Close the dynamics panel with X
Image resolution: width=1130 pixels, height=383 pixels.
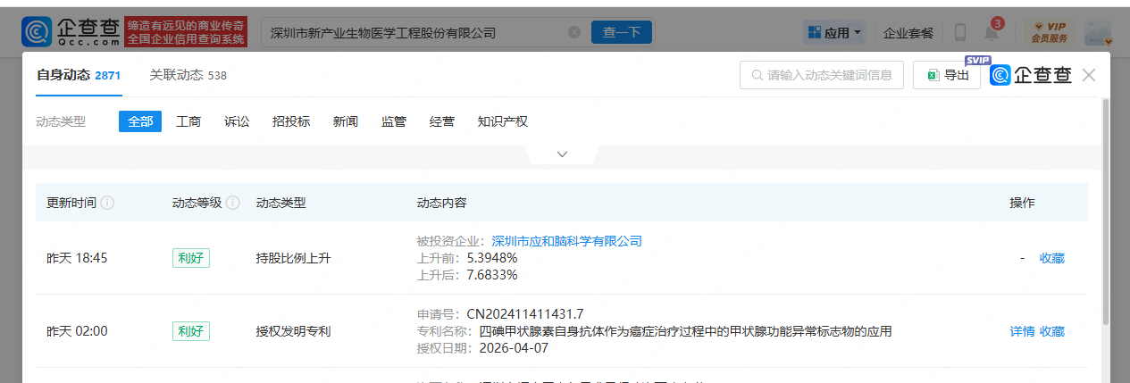[1088, 75]
